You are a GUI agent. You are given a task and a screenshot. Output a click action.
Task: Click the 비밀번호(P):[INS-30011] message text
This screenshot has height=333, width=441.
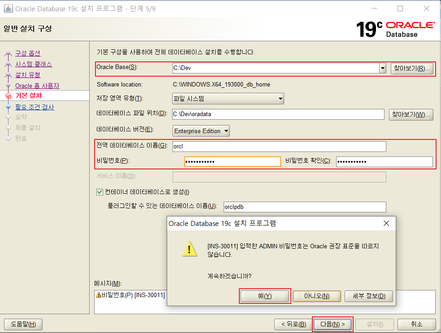tap(133, 295)
